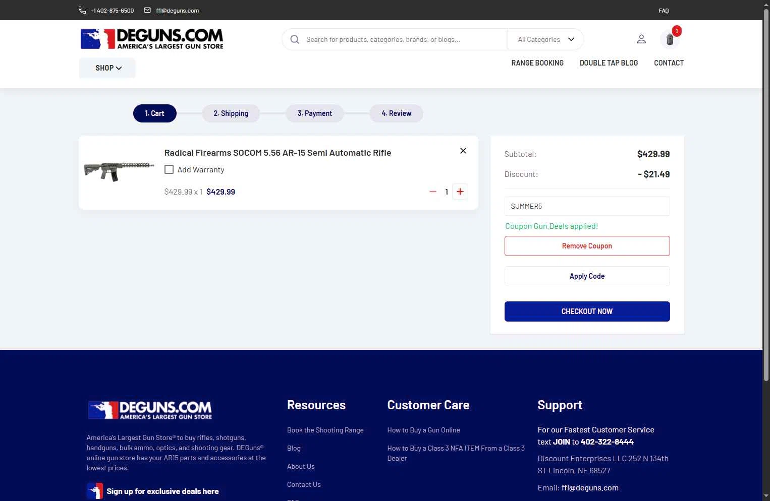This screenshot has width=770, height=501.
Task: Click the DEGUNS.COM header logo
Action: (x=152, y=39)
